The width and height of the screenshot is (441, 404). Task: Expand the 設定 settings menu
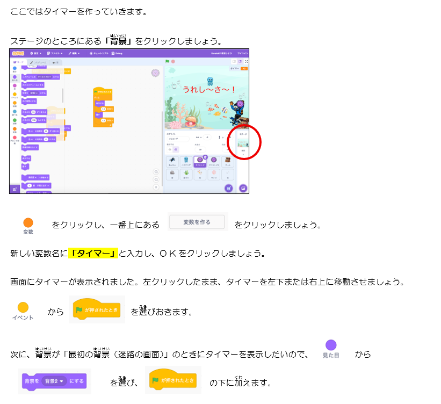coord(36,53)
